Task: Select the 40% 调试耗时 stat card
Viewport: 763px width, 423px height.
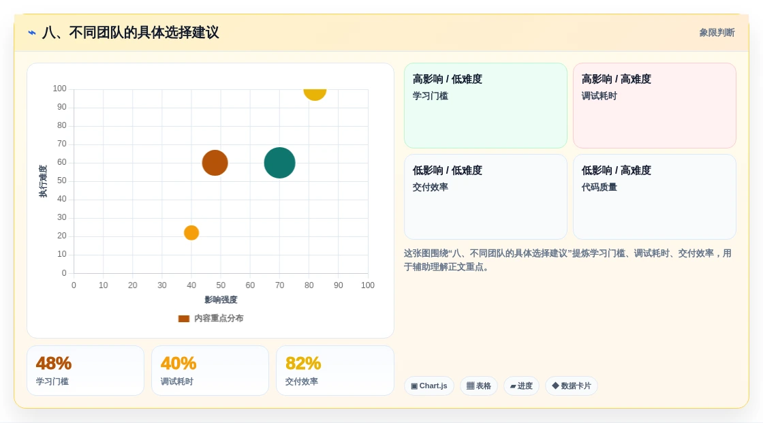Action: point(211,371)
